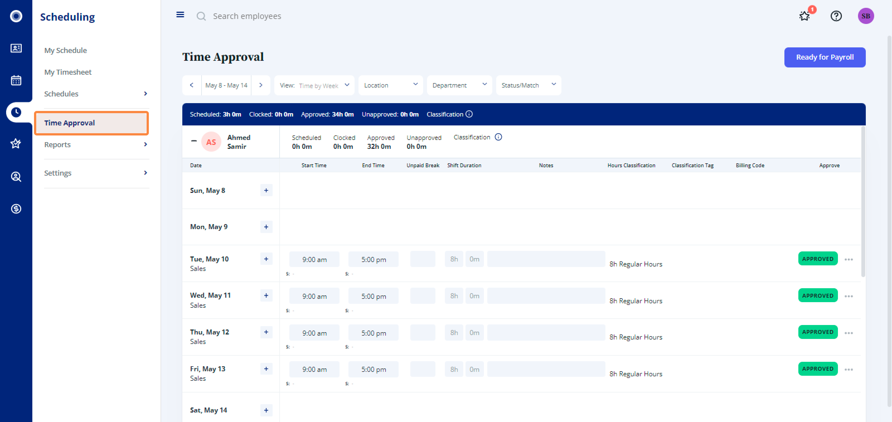Open the star icon in left rail

[16, 143]
